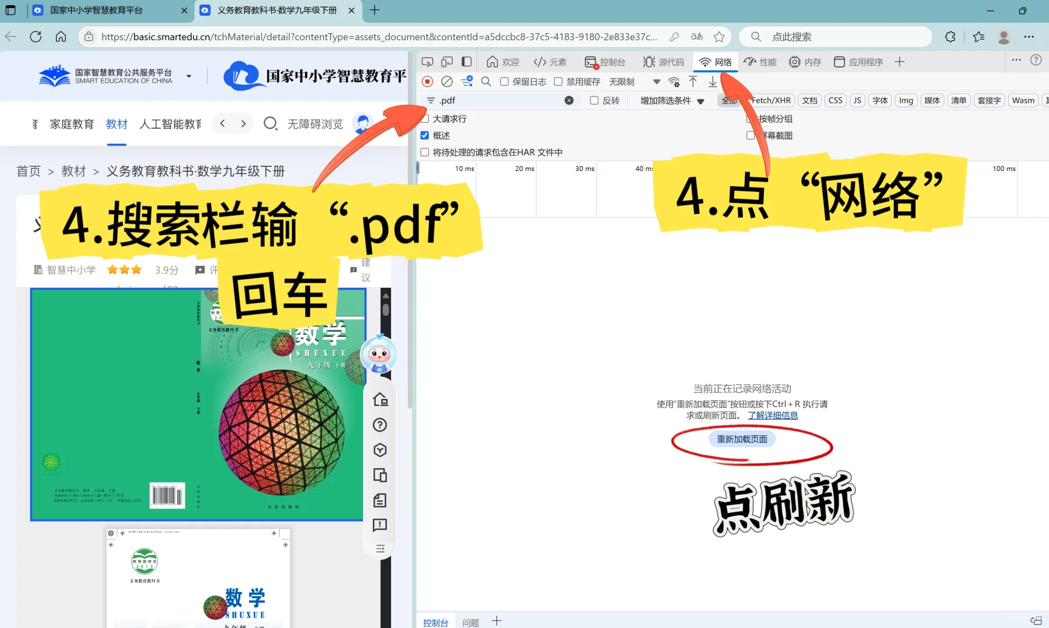Open DevTools help question icon
This screenshot has width=1049, height=628.
click(x=1036, y=60)
